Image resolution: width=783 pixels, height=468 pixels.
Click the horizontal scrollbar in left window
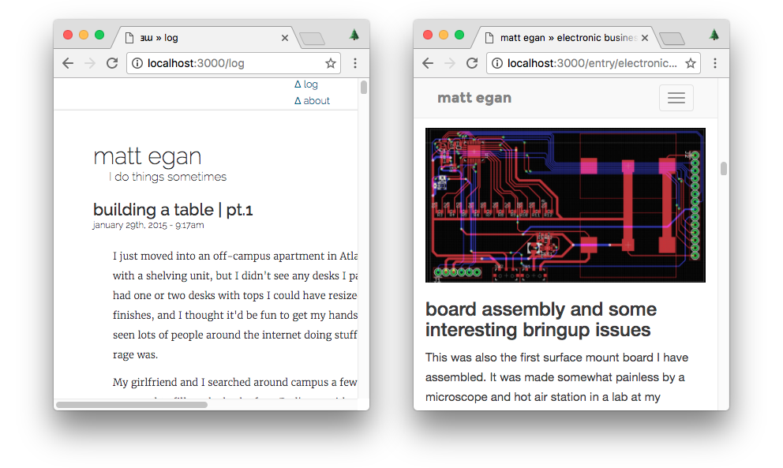(131, 405)
